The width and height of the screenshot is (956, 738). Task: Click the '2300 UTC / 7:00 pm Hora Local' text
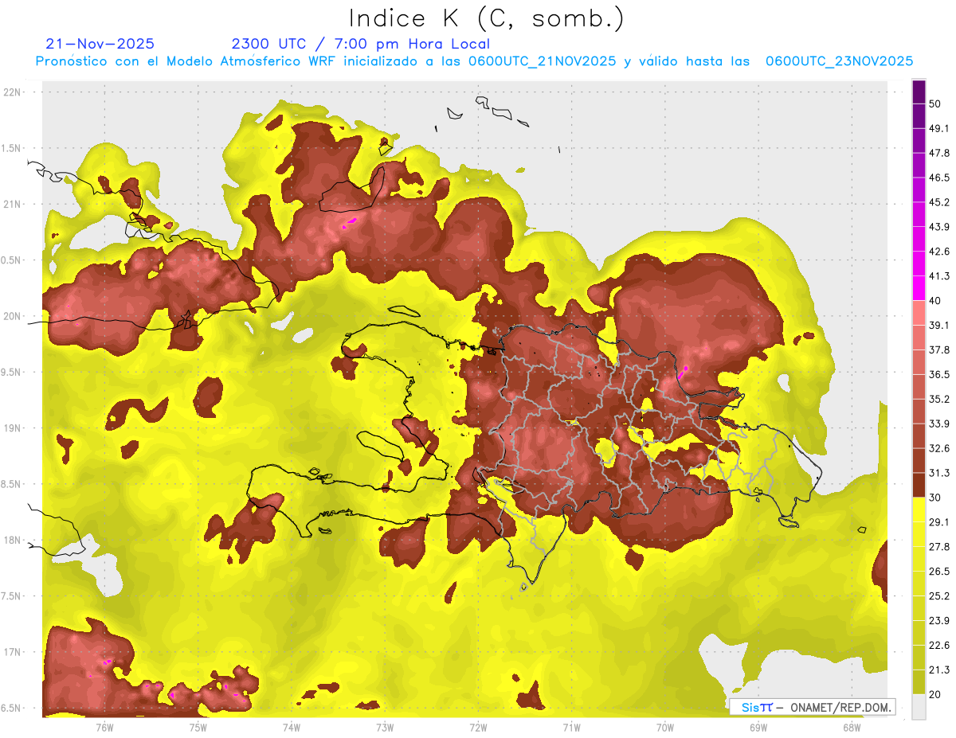click(361, 44)
